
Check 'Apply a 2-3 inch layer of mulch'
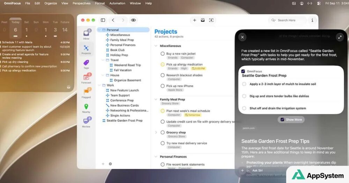pyautogui.click(x=244, y=84)
